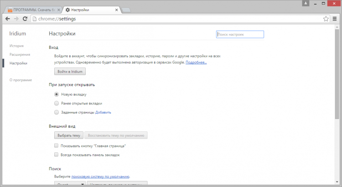Click the Iridium heading in the sidebar
Screen dimensions: 342x187
pyautogui.click(x=17, y=34)
